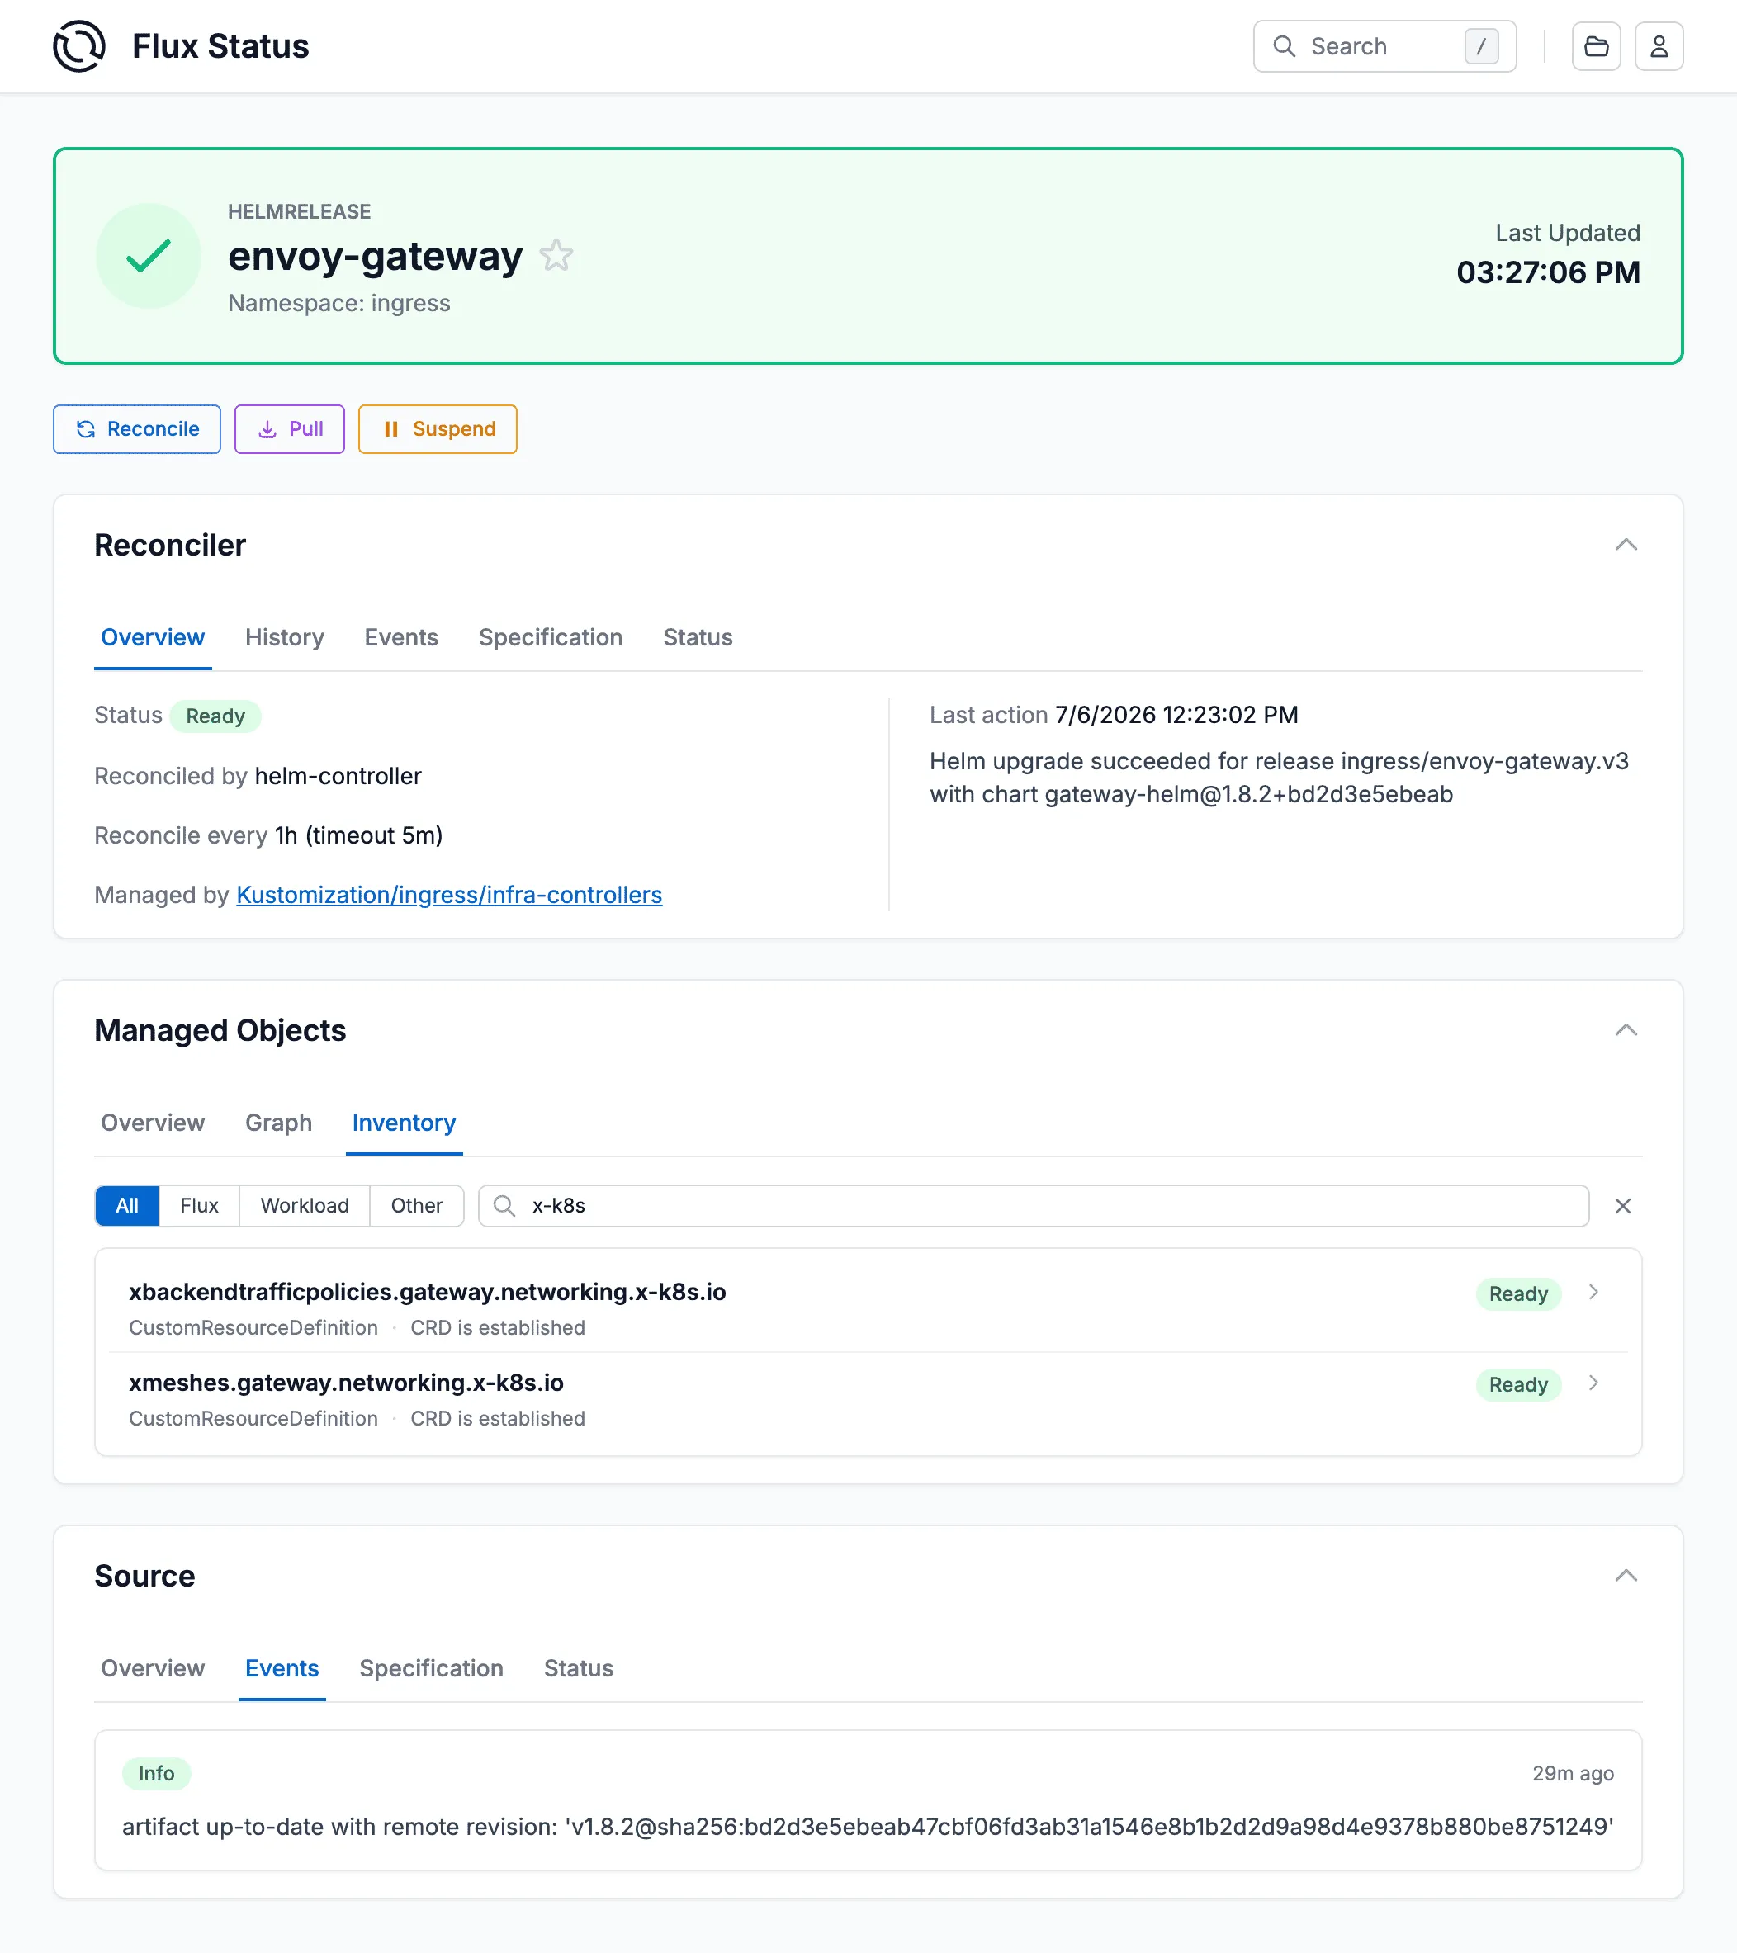This screenshot has width=1737, height=1953.
Task: Switch to the Reconciler History tab
Action: pos(284,637)
